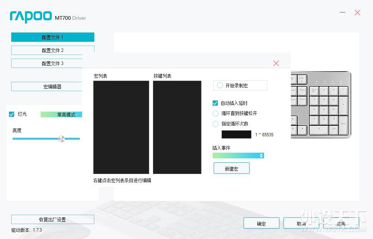This screenshot has width=373, height=239.
Task: Click the loop count input field
Action: click(x=236, y=134)
